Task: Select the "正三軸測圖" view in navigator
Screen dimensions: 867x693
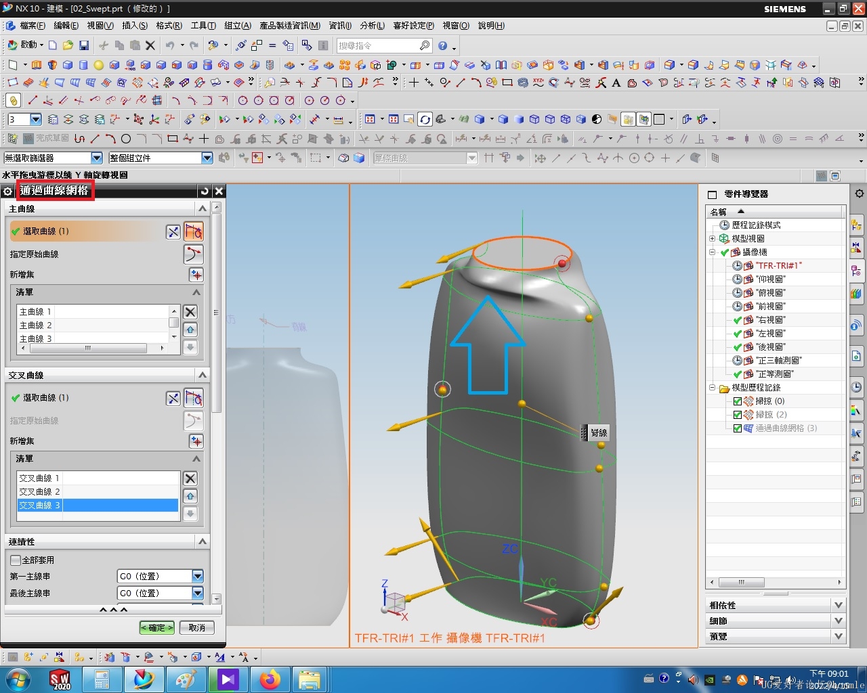Action: 778,360
